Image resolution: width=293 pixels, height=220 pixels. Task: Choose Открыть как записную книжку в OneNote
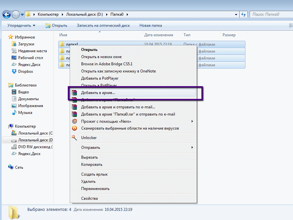pos(118,71)
